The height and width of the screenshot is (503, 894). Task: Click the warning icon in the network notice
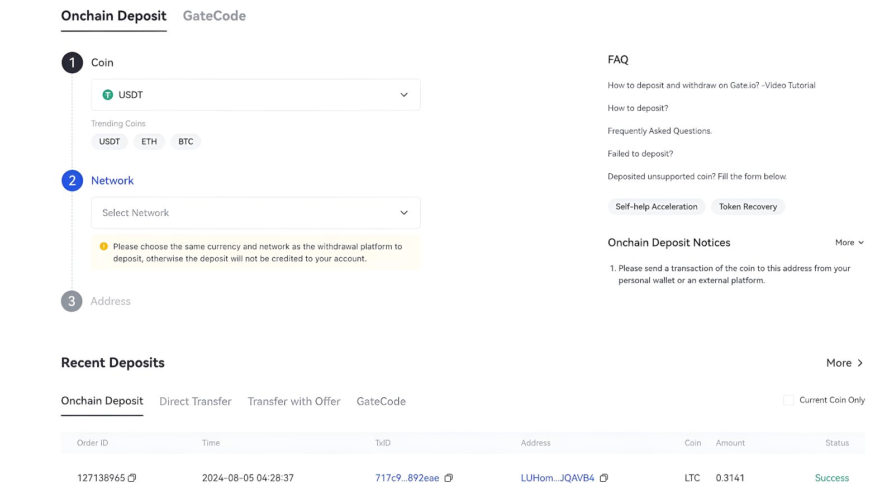[x=104, y=246]
